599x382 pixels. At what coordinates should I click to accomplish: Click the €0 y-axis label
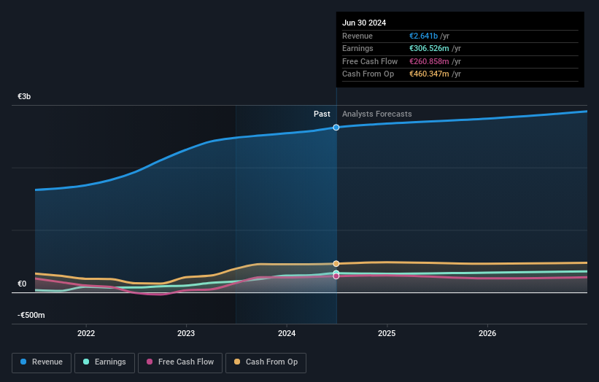point(22,284)
